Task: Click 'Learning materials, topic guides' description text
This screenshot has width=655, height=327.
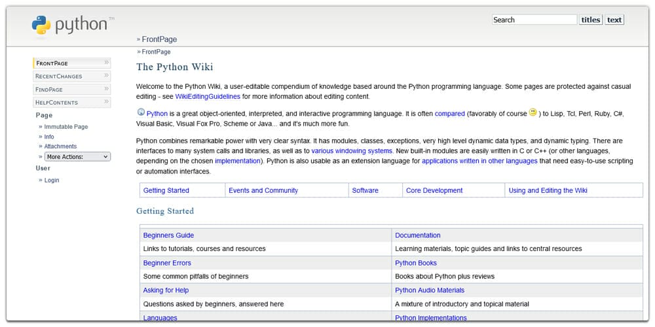Action: tap(489, 249)
